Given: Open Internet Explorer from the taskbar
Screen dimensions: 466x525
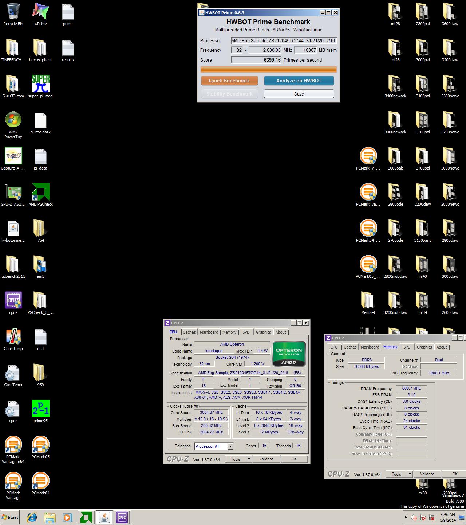Looking at the screenshot, I should [32, 517].
